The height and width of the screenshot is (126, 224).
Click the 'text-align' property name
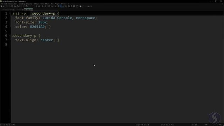[26, 40]
